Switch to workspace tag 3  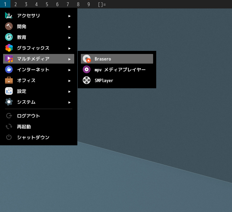pos(26,4)
